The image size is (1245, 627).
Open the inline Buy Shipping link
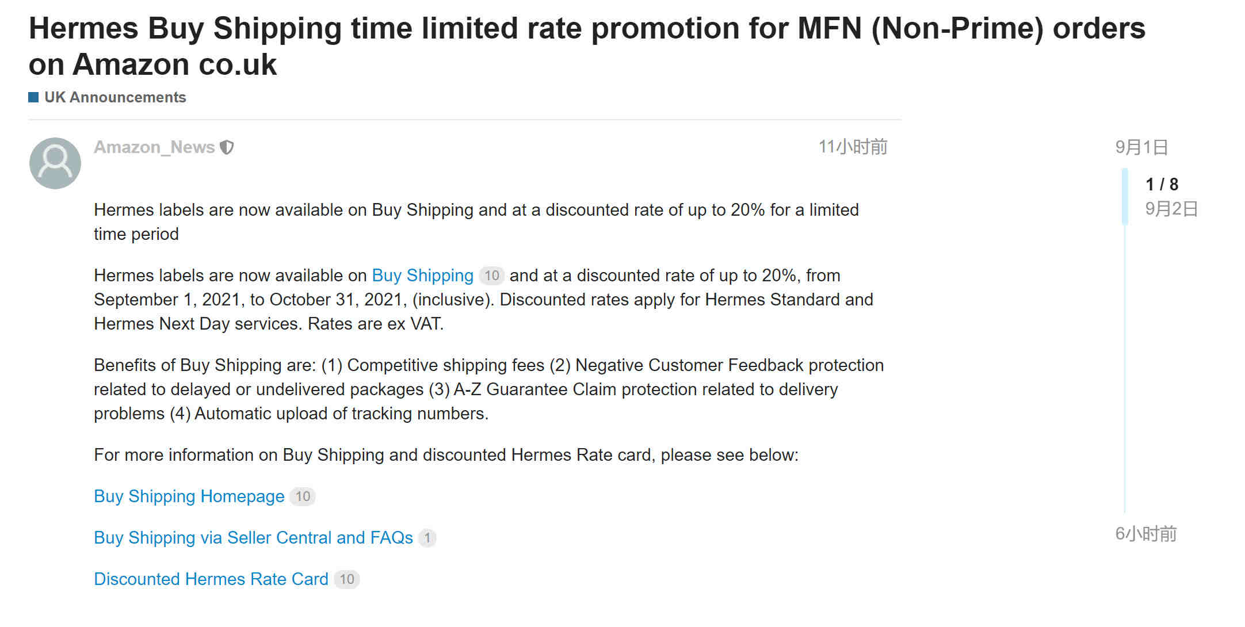423,276
